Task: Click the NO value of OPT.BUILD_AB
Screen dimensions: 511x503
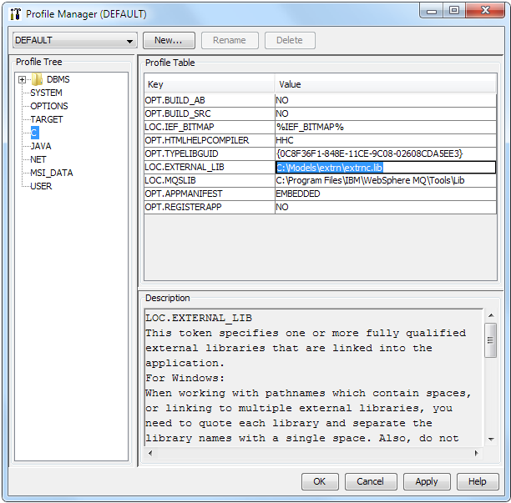Action: [x=386, y=100]
